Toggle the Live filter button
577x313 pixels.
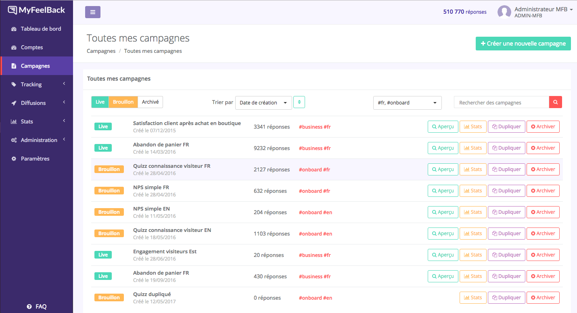(100, 102)
